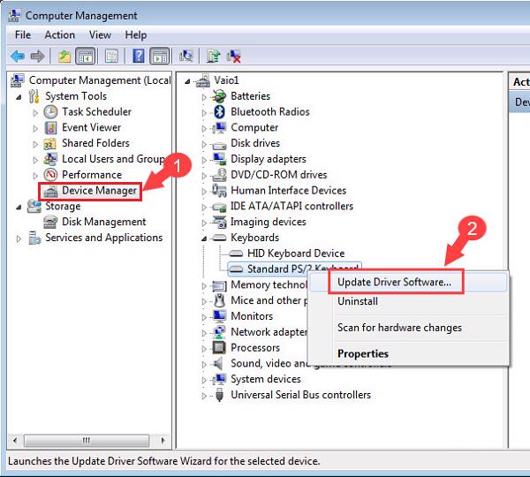The width and height of the screenshot is (530, 477).
Task: Click the Uninstall red X toolbar icon
Action: (233, 57)
